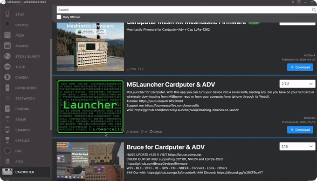Choose the STAMP device icon
This screenshot has width=317, height=181.
tap(7, 119)
